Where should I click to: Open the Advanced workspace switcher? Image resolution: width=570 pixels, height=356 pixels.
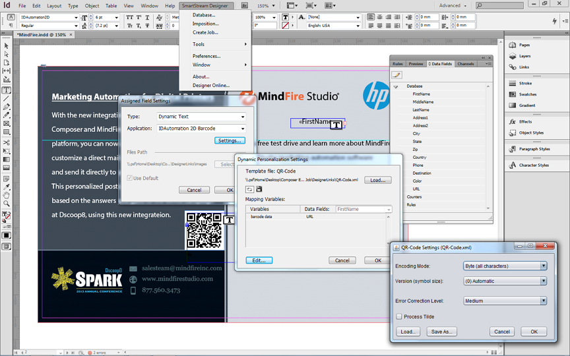452,5
